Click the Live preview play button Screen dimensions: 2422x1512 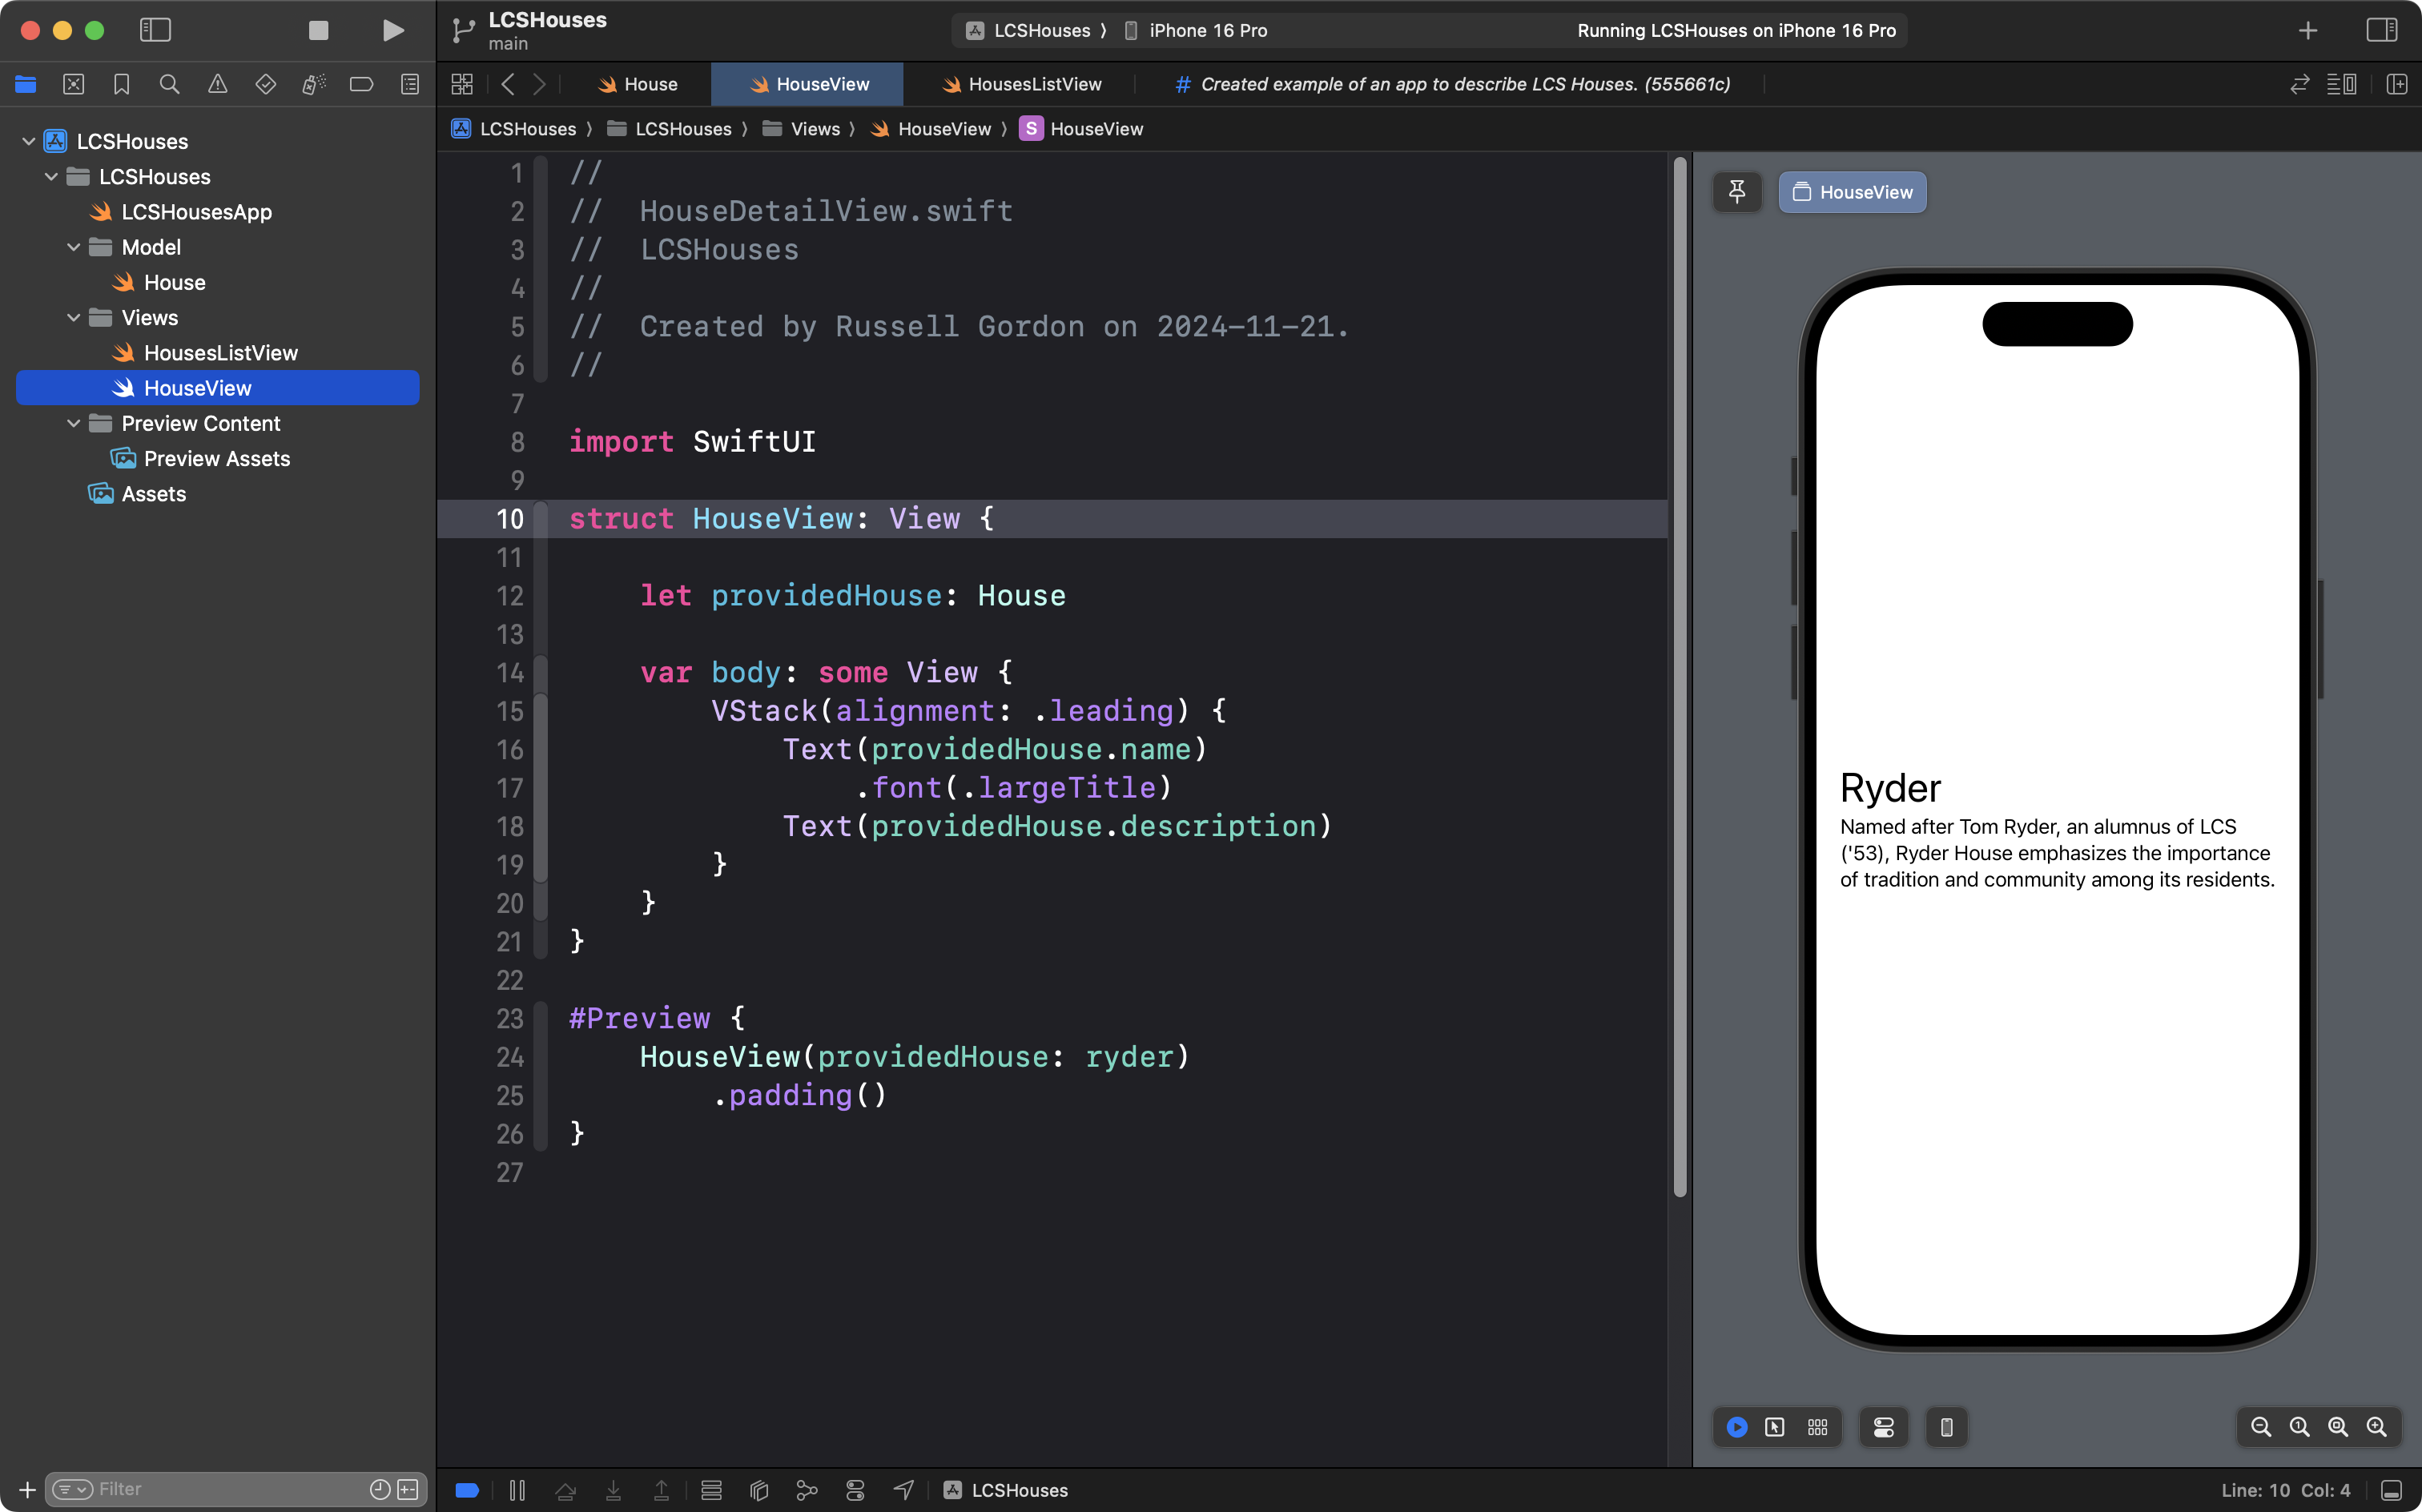(1737, 1427)
